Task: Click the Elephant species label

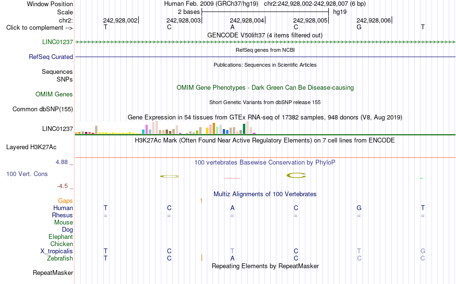Action: tap(61, 237)
